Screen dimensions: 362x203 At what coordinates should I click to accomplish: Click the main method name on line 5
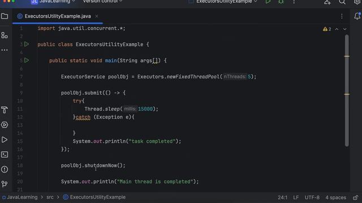pyautogui.click(x=111, y=60)
